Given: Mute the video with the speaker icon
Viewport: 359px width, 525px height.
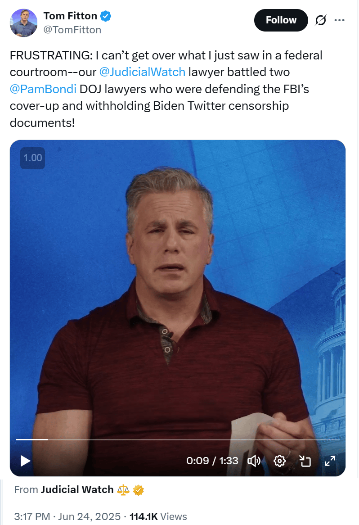Looking at the screenshot, I should pos(254,461).
